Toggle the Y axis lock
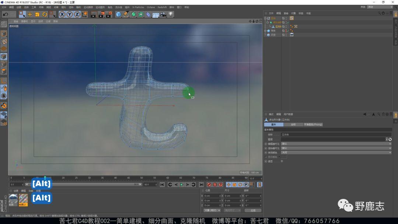This screenshot has height=224, width=398. tap(70, 14)
